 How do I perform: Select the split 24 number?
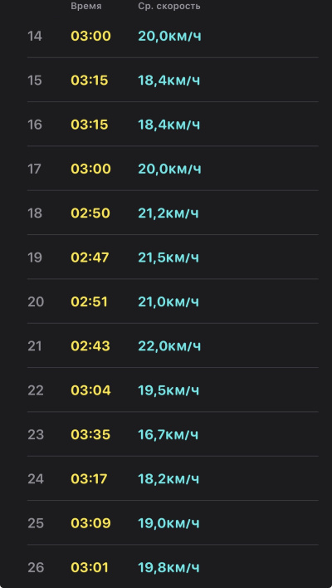pyautogui.click(x=36, y=479)
